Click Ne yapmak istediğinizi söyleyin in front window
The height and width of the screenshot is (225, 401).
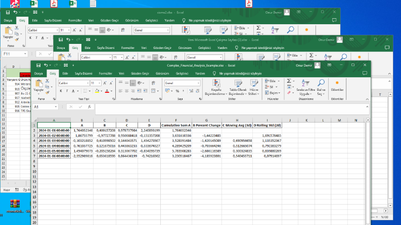[x=240, y=74]
